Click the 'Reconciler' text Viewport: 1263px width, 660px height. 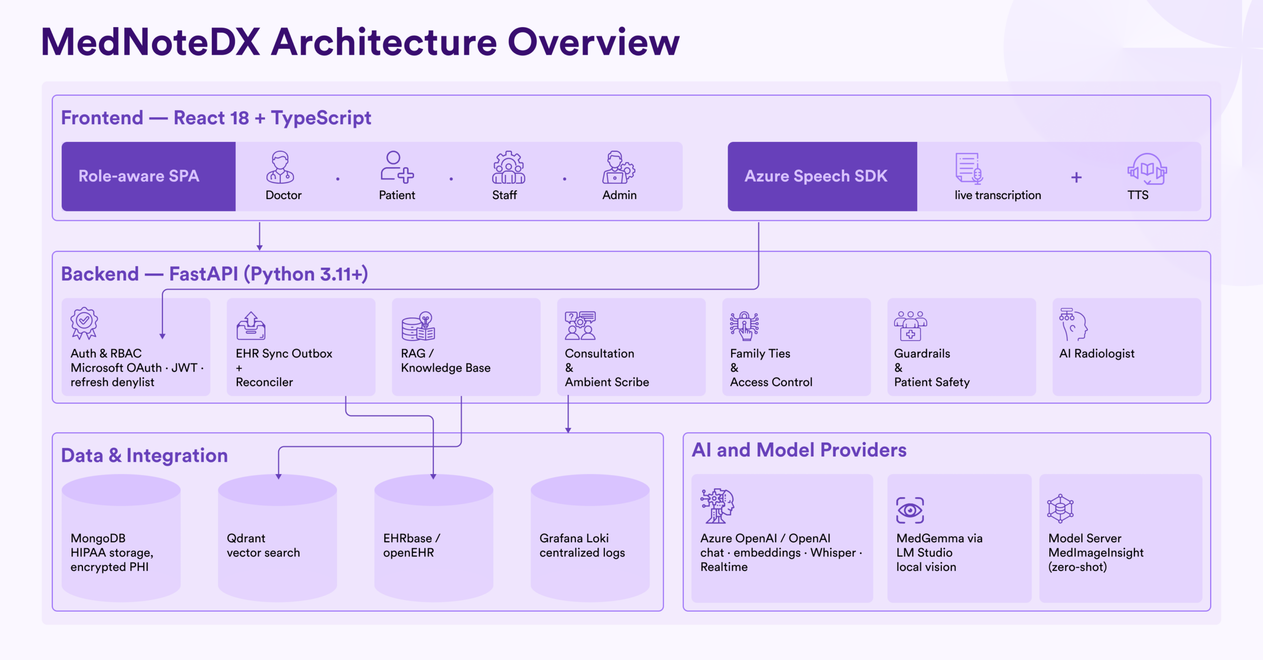[x=264, y=382]
